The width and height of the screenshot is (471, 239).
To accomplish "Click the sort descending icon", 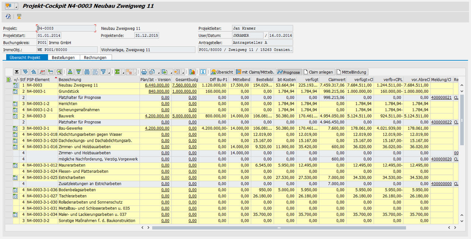I will 78,72.
